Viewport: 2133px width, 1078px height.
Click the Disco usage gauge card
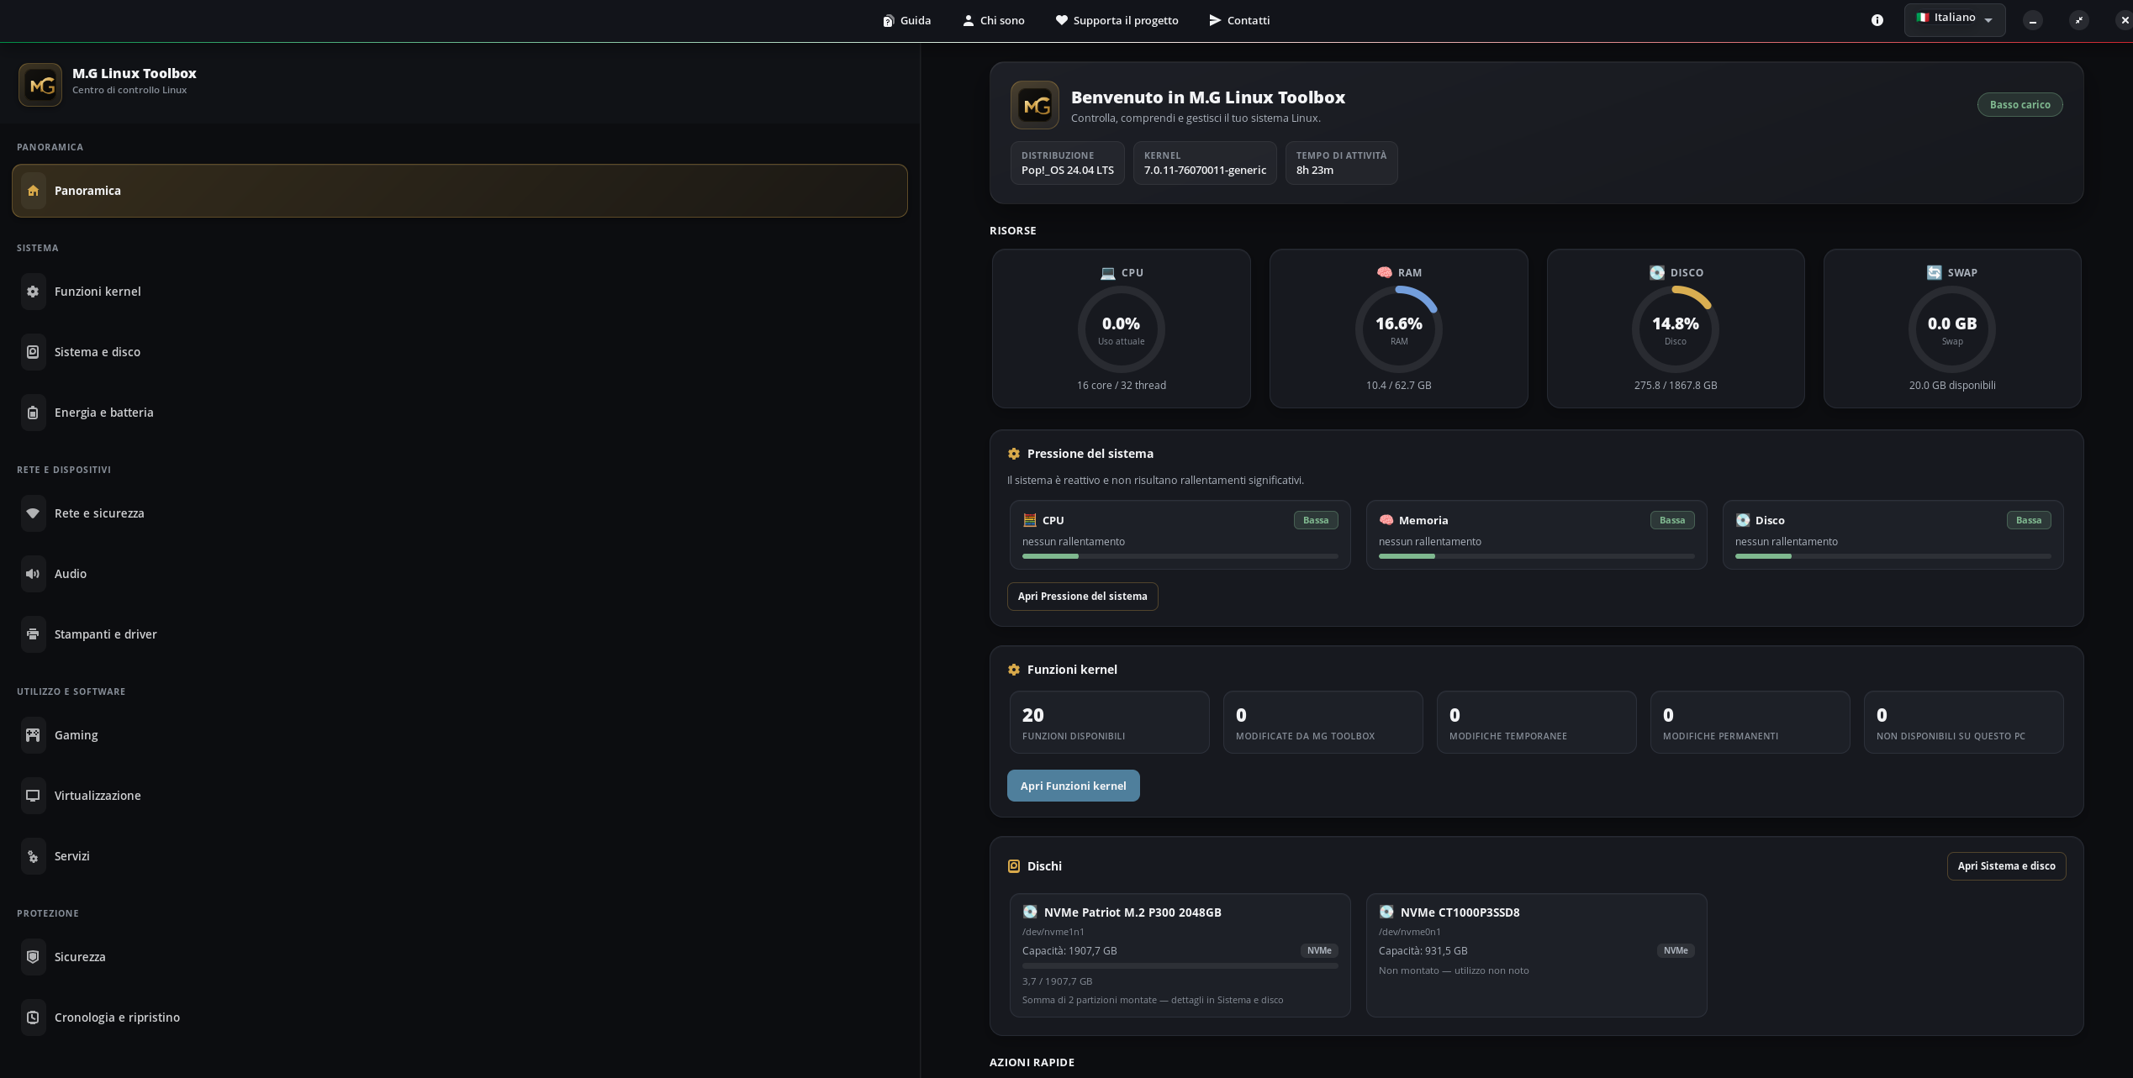1676,329
